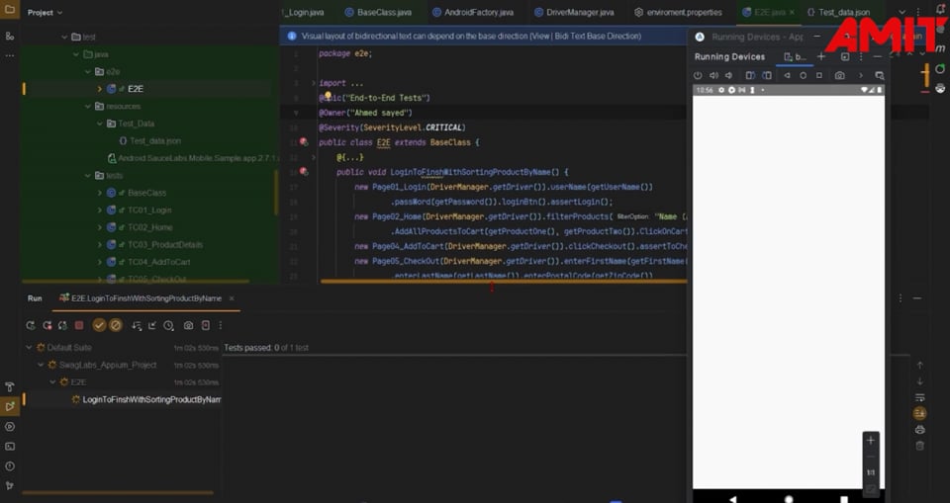Viewport: 950px width, 503px height.
Task: Open the sort tests dropdown icon
Action: pos(137,326)
